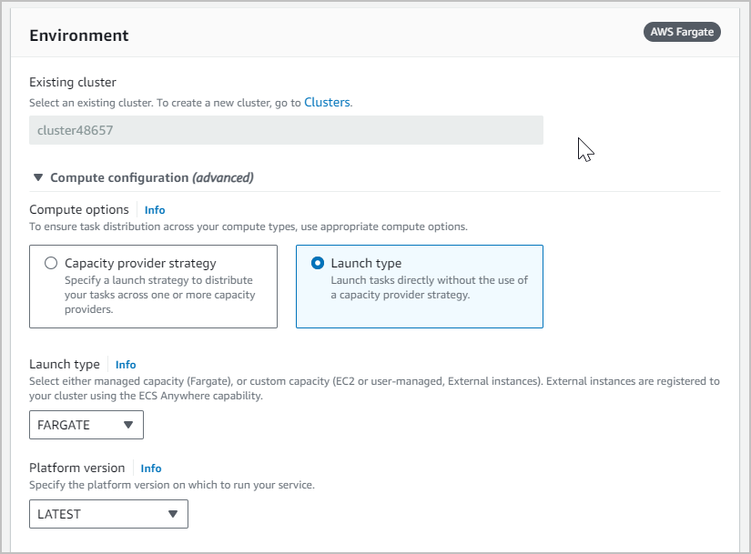Open the LATEST platform version dropdown

point(108,514)
